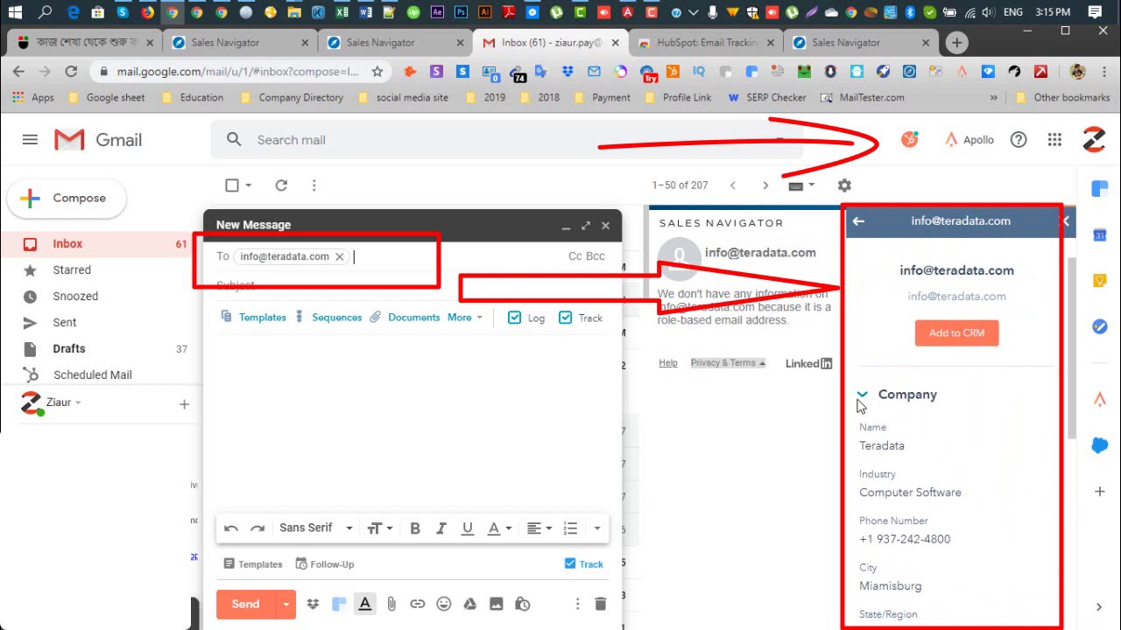Open the Scheduled Mail folder
Viewport: 1121px width, 630px height.
93,374
